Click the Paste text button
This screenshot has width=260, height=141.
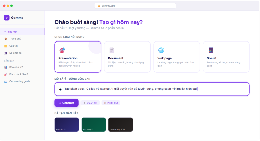point(111,103)
